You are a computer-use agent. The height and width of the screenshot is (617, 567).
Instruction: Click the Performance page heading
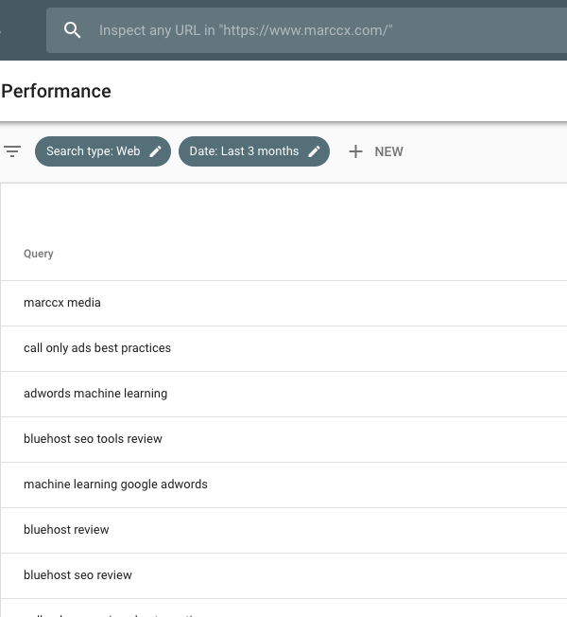[56, 91]
